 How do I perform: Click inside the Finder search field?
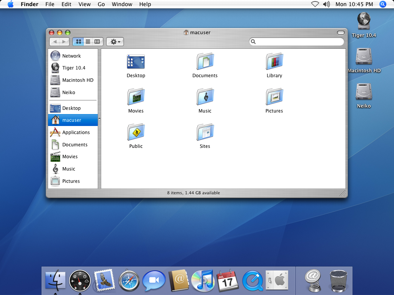point(296,41)
